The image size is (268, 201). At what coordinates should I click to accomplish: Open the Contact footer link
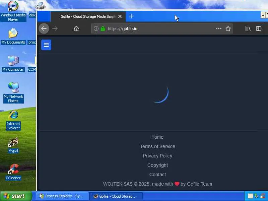point(157,175)
